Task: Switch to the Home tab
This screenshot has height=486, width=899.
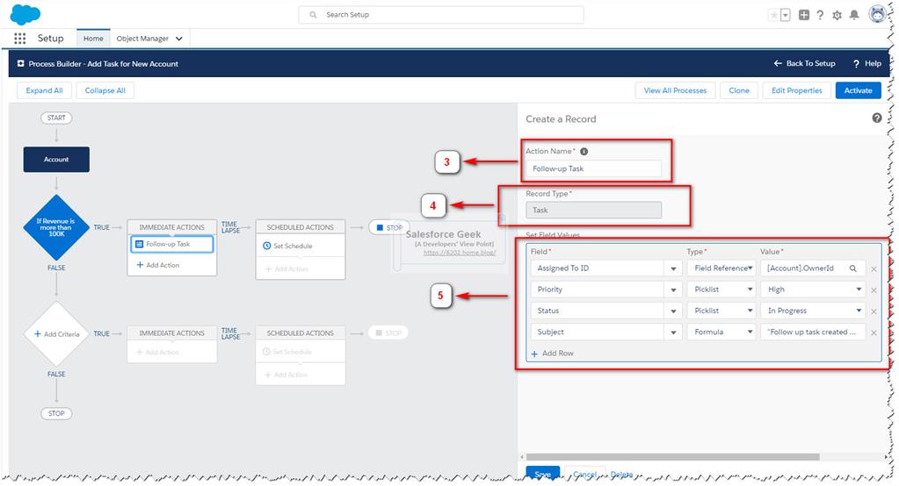Action: 93,39
